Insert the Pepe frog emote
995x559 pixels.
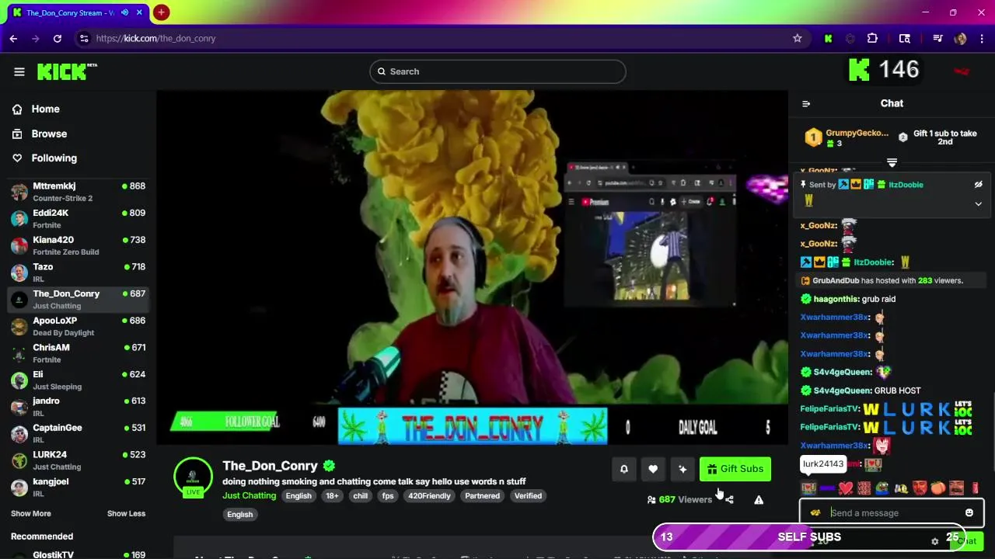[882, 488]
